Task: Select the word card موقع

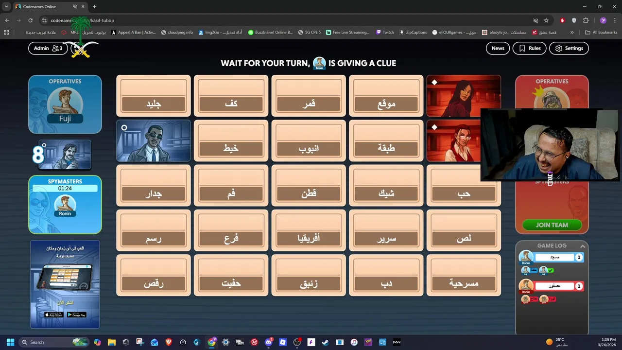Action: (386, 96)
